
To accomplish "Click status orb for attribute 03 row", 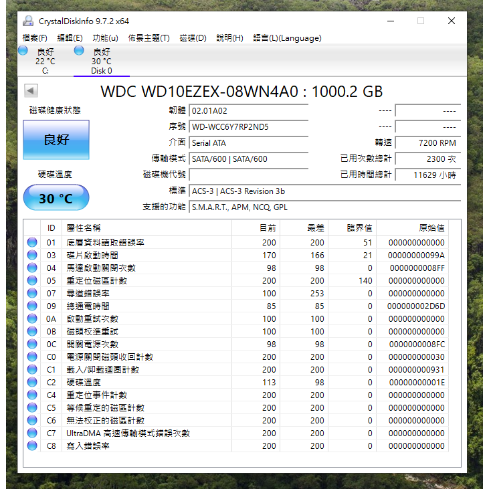I will tap(32, 255).
